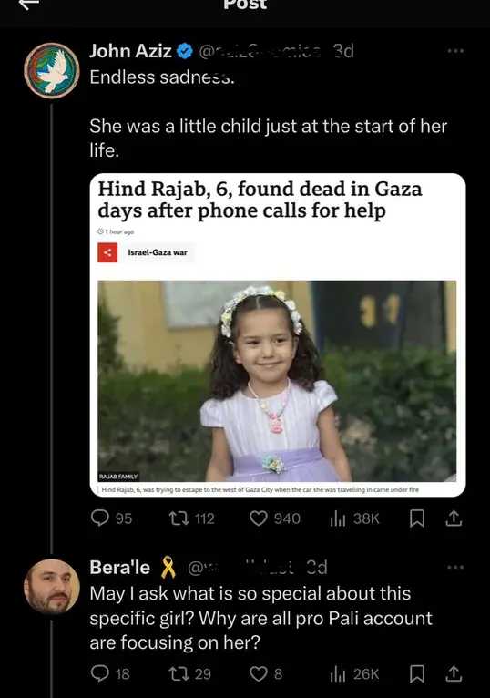Open the John Aziz name link

click(x=130, y=51)
